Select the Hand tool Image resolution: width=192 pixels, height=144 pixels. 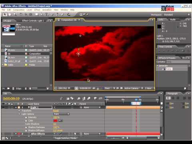click(x=10, y=14)
